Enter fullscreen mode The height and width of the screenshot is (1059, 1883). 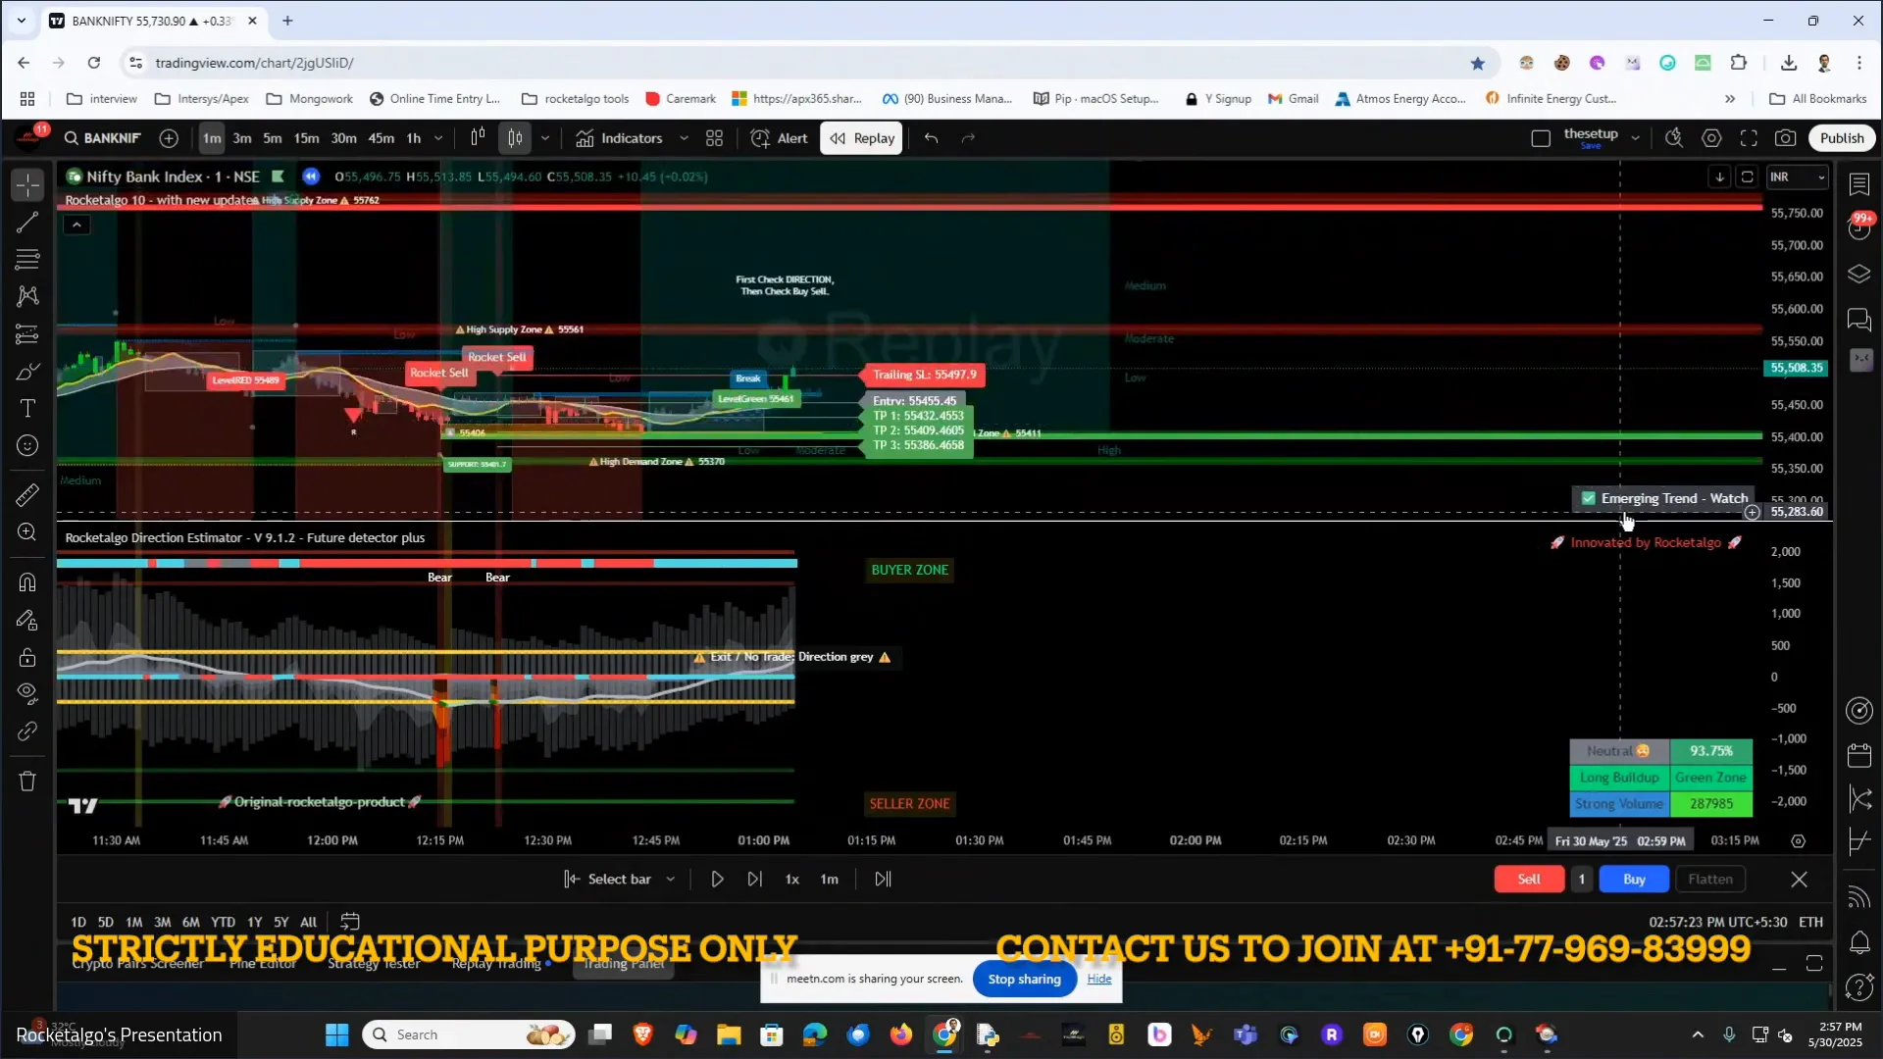(x=1749, y=138)
